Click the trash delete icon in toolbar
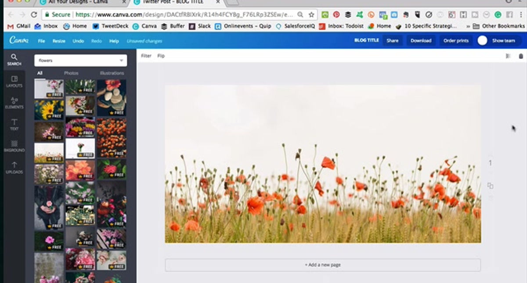Image resolution: width=527 pixels, height=283 pixels. click(x=521, y=56)
